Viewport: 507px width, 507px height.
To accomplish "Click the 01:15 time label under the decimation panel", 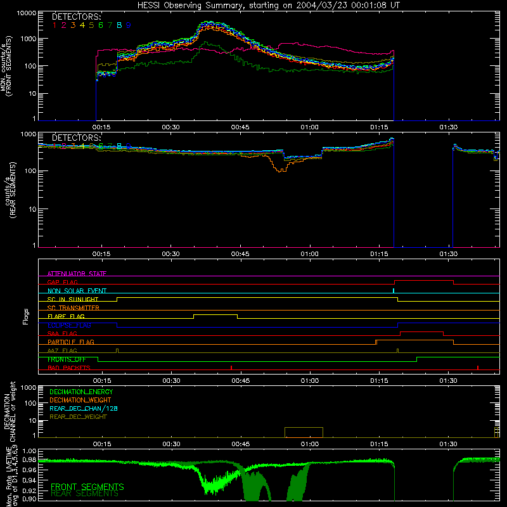I will pyautogui.click(x=379, y=444).
